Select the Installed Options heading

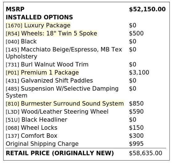39,17
